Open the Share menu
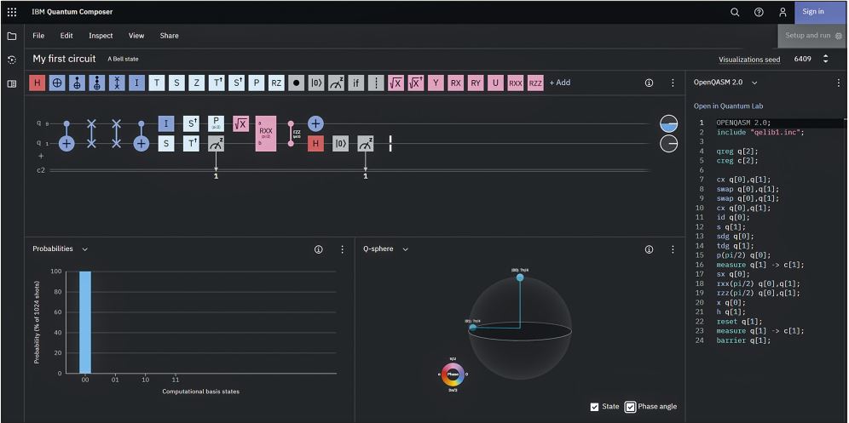 click(169, 36)
